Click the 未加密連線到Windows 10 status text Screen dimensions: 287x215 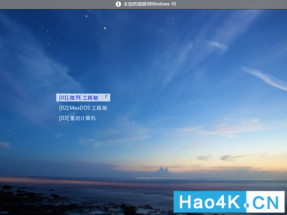(x=150, y=4)
